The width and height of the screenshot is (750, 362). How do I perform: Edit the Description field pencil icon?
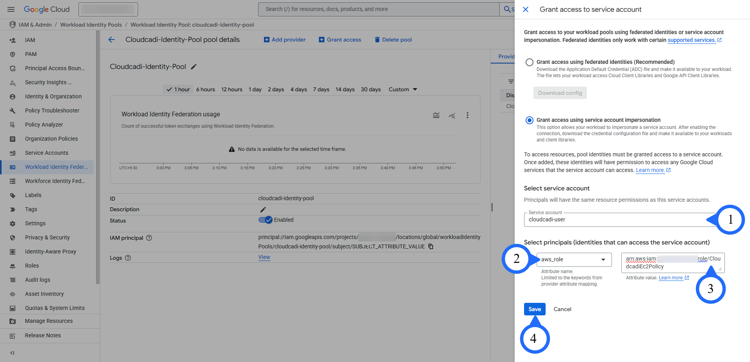263,210
